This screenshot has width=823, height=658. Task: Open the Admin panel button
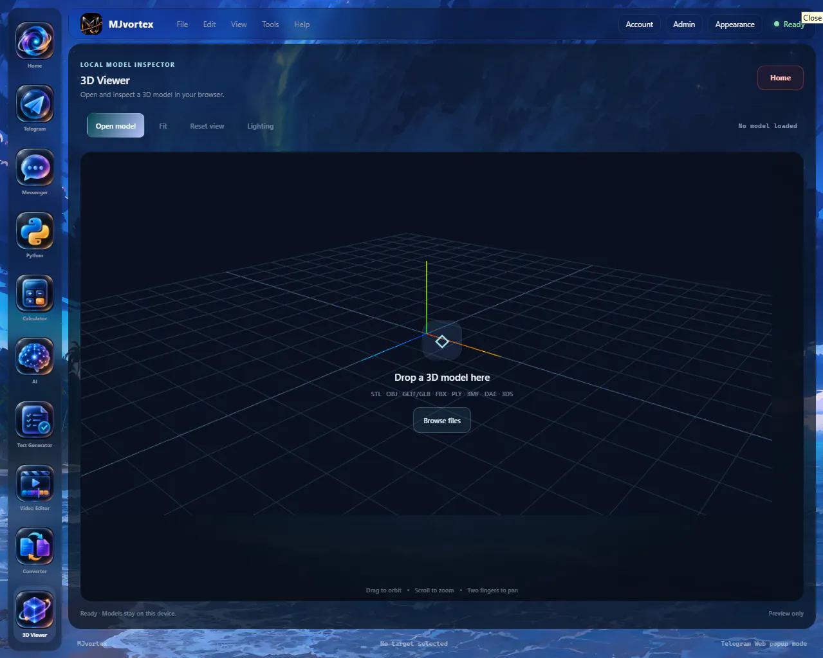pos(684,24)
